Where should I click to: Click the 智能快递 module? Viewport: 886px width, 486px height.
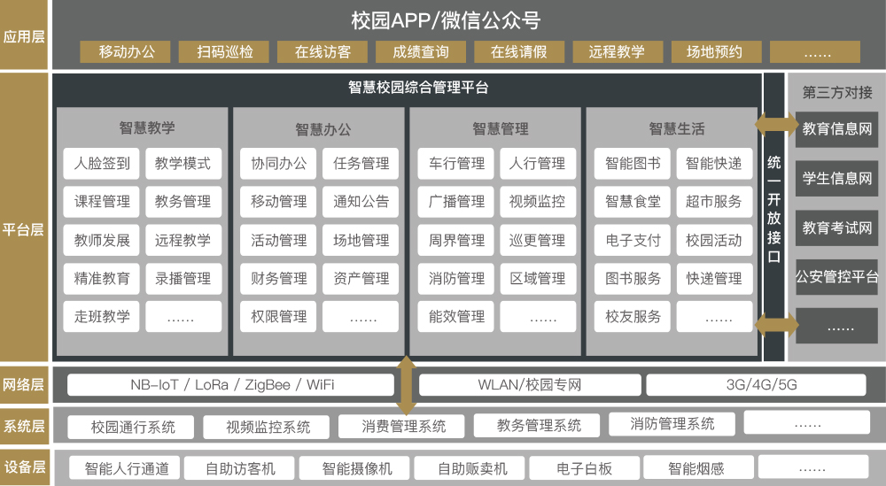714,164
